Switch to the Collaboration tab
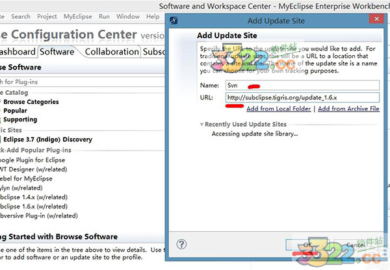Image resolution: width=390 pixels, height=270 pixels. (x=112, y=52)
